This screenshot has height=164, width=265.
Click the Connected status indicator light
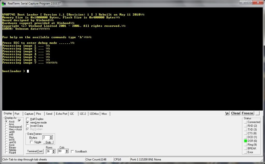pyautogui.click(x=246, y=122)
